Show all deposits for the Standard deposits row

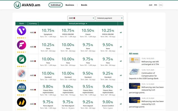[121, 75]
